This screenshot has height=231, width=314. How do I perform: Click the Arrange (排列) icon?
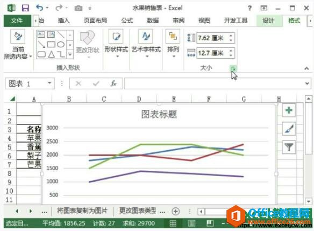173,36
